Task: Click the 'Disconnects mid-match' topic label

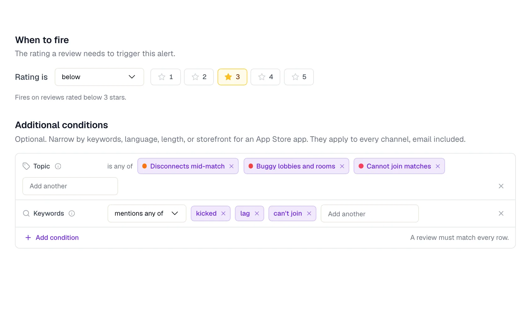Action: coord(187,166)
